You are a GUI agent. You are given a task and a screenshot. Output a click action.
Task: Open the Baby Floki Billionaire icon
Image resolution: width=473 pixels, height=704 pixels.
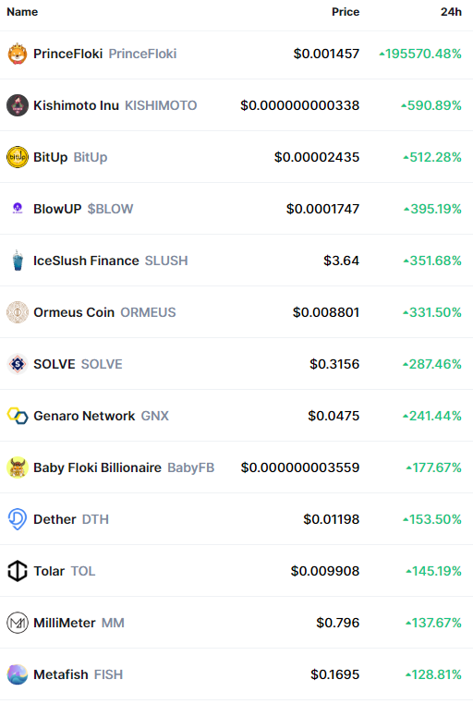point(18,467)
